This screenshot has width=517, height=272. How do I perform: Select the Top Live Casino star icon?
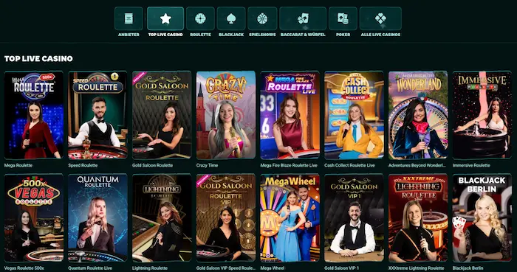point(165,18)
